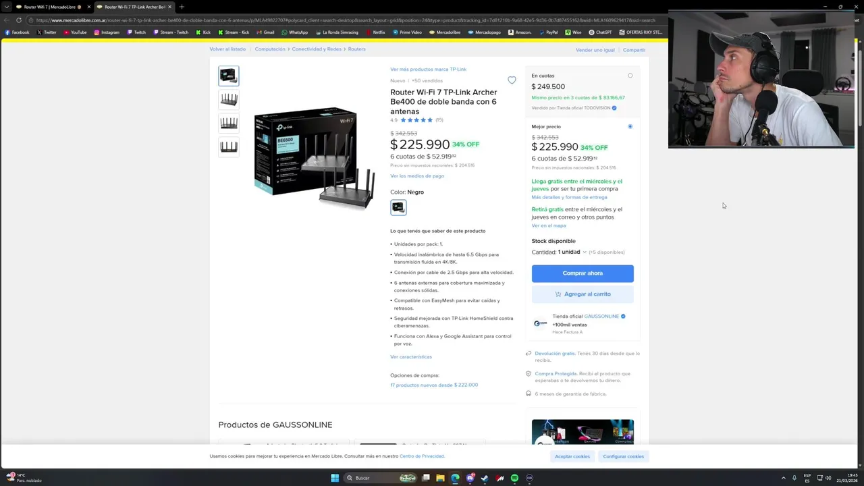Open the 'Compra Protegida' link

[x=556, y=373]
